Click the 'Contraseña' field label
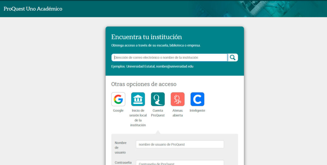This screenshot has width=327, height=165. click(123, 162)
